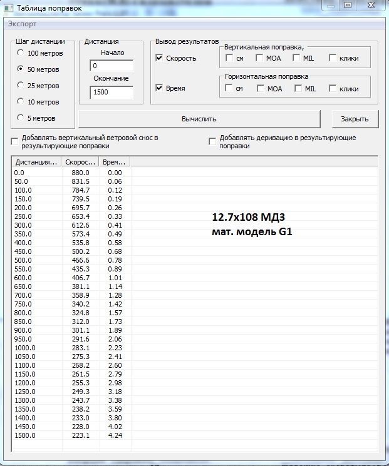The image size is (389, 466).
Task: Uncheck the Скорость output checkbox
Action: pyautogui.click(x=160, y=58)
